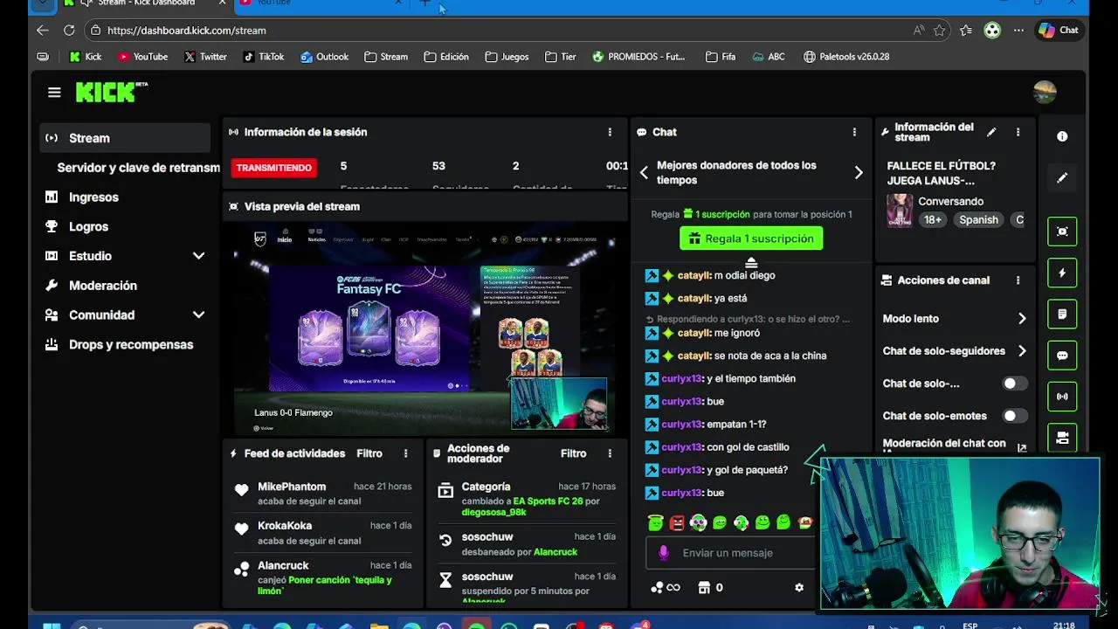The width and height of the screenshot is (1118, 629).
Task: Select Stream in the sidebar
Action: click(126, 138)
